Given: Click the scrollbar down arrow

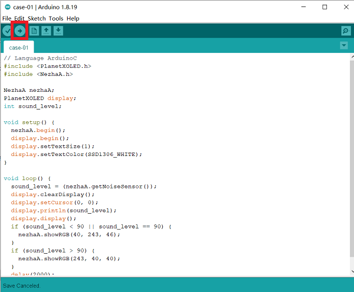Looking at the screenshot, I should [x=352, y=271].
